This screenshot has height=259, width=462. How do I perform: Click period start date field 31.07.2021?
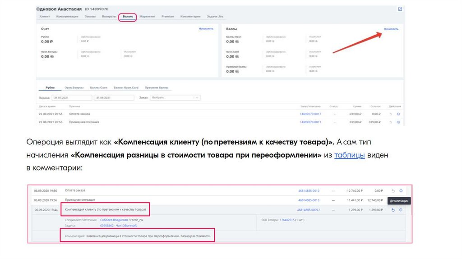pos(72,97)
